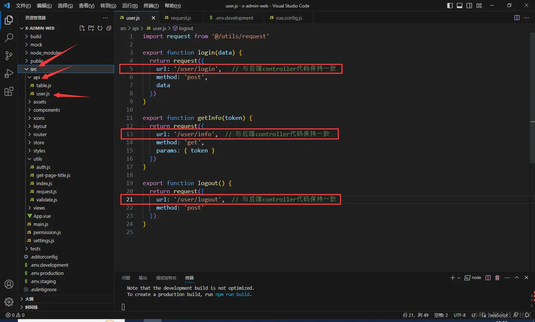Expand the build folder

(x=66, y=36)
